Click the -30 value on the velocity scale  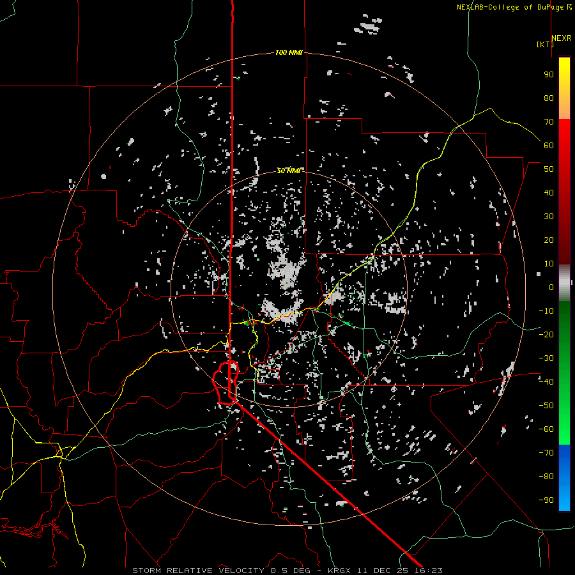[546, 358]
